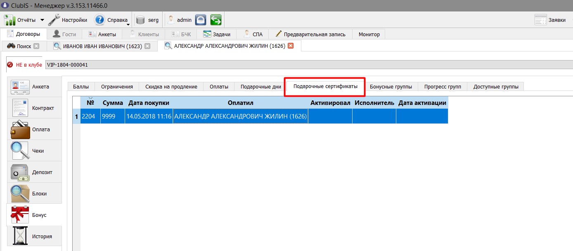Switch to Доступные группы sub-tab

pyautogui.click(x=496, y=86)
